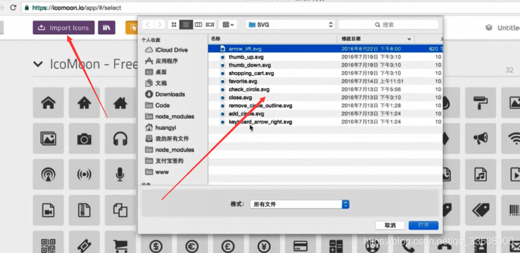Select the images stack icon
Screen dimensions: 520x253
tap(49, 139)
